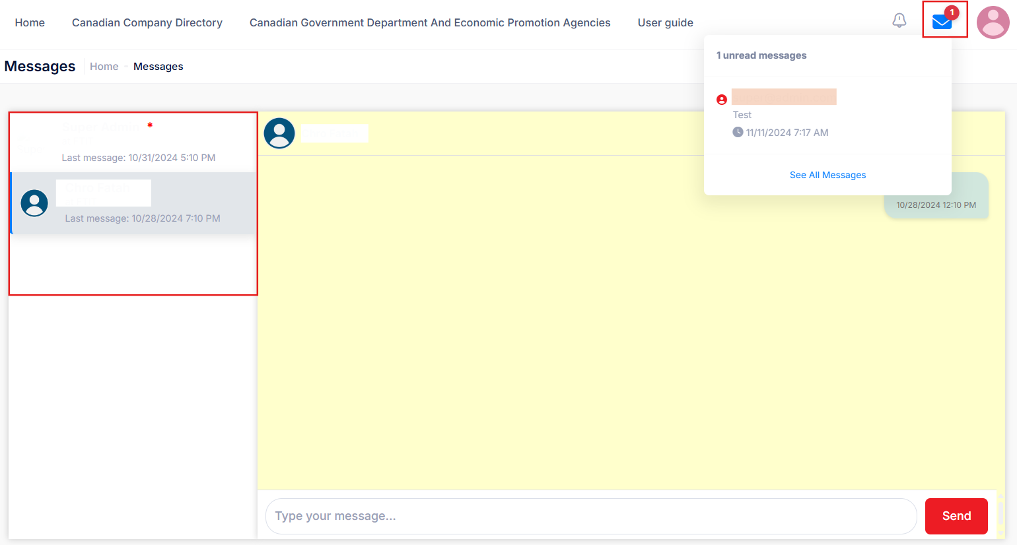Click the red unread badge on envelope

click(952, 12)
